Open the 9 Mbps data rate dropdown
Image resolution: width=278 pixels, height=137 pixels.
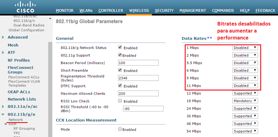[x=245, y=78]
